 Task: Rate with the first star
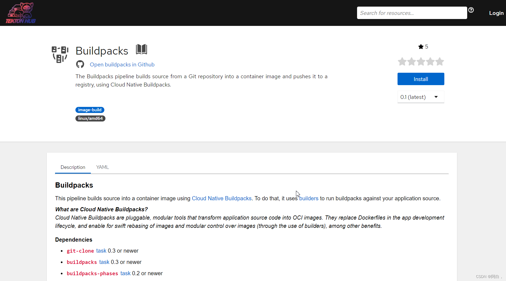[x=402, y=61]
